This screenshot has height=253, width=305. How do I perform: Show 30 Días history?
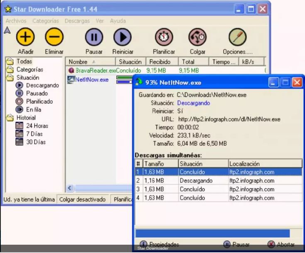31,142
